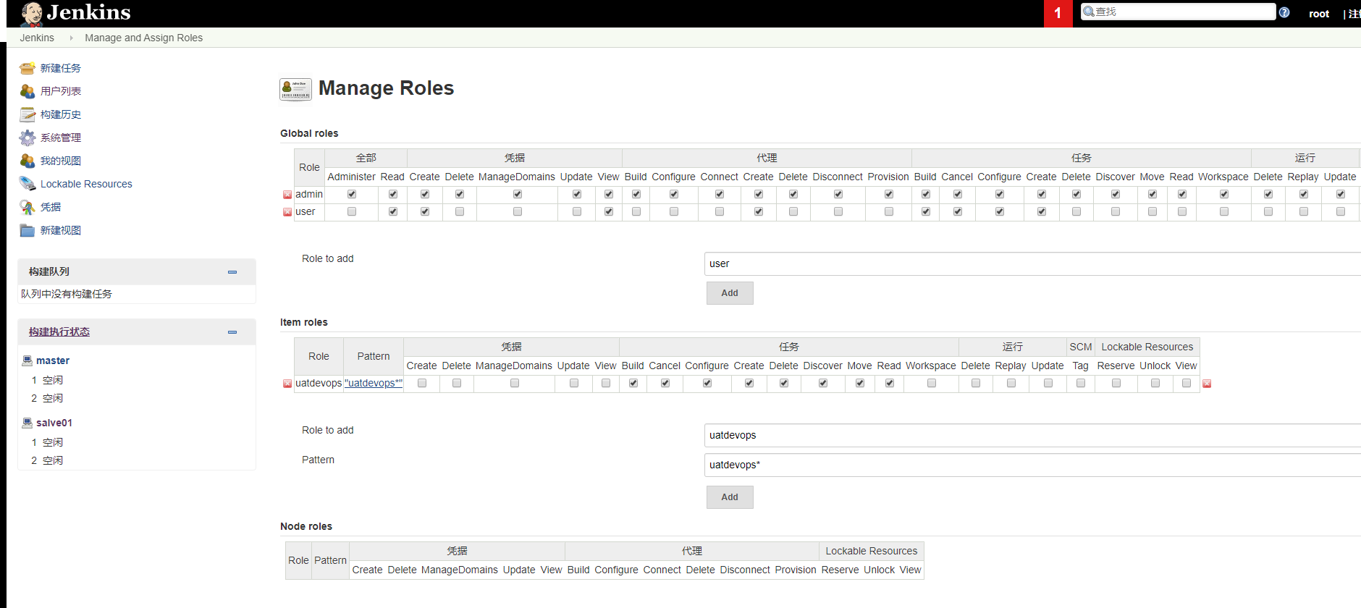Click Add button for item role
The image size is (1361, 608).
point(730,497)
